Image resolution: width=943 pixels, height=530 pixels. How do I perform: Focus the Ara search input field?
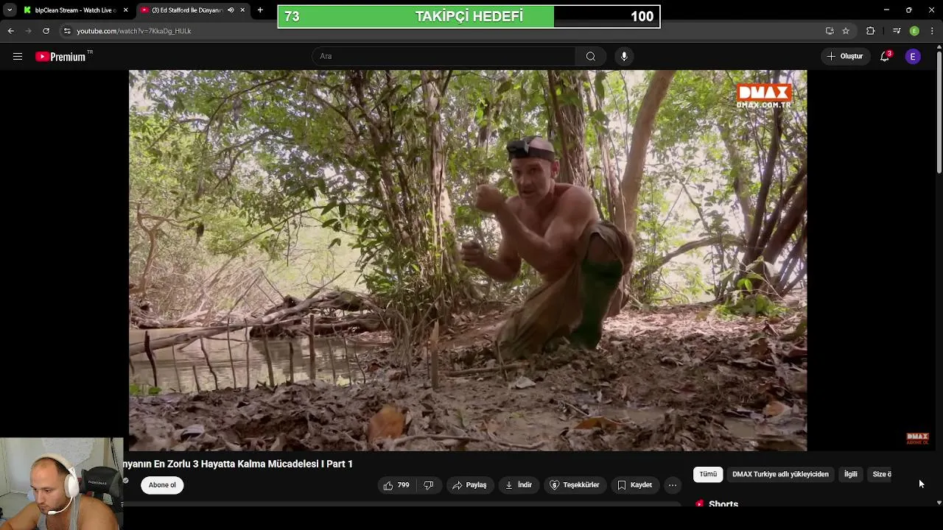[x=444, y=57]
